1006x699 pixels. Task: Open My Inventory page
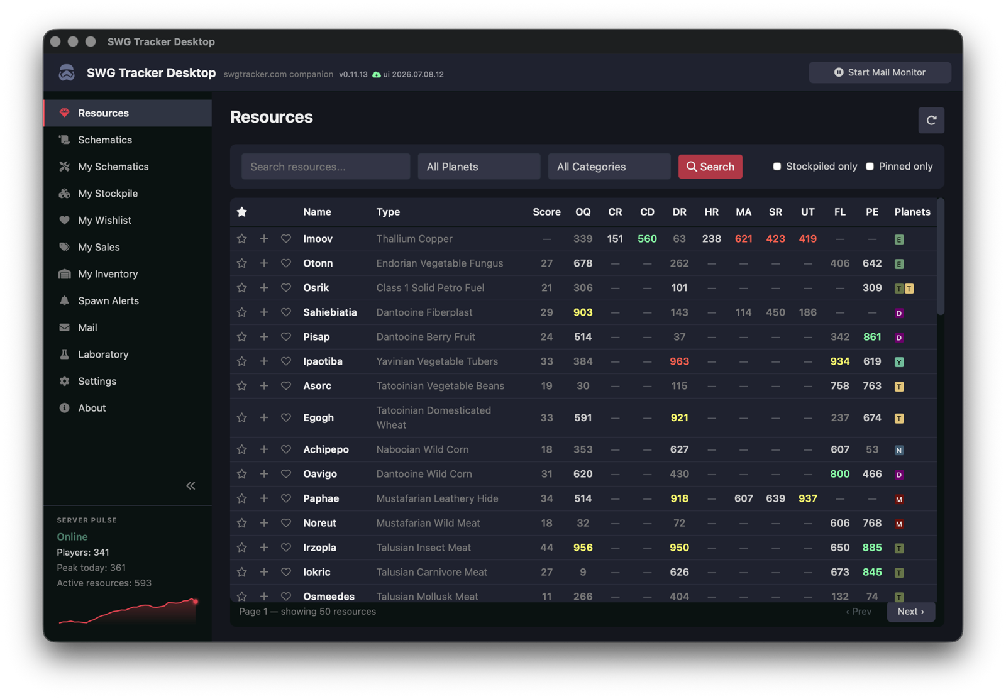click(x=128, y=274)
